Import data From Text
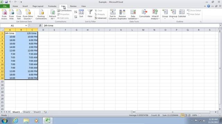This screenshot has height=124, width=222. pos(19,14)
